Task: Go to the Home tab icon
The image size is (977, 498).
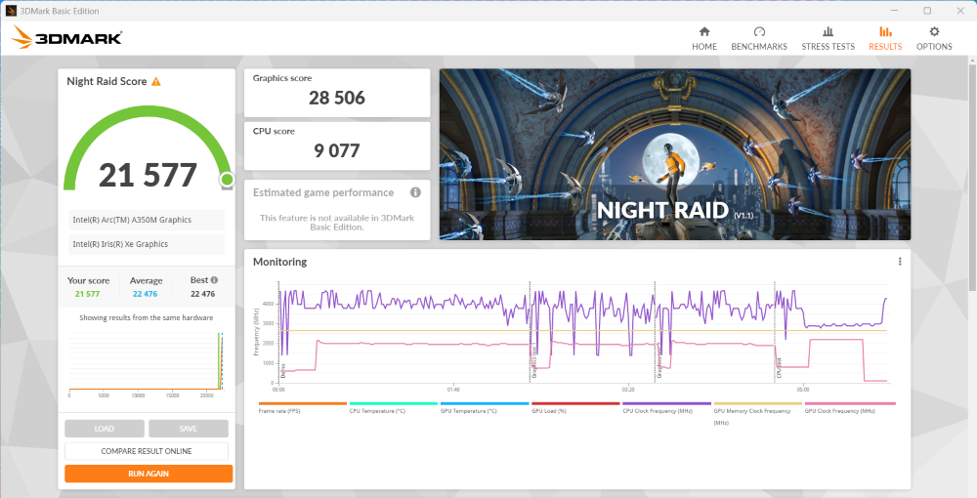Action: 703,32
